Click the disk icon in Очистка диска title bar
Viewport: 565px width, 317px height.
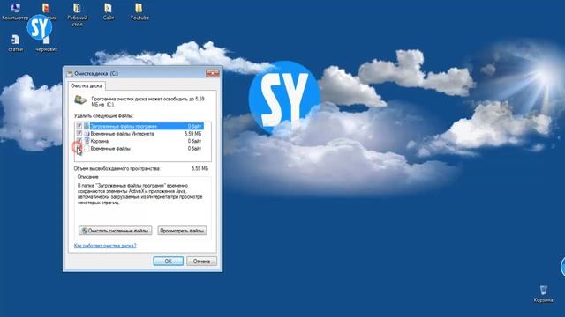(x=70, y=73)
